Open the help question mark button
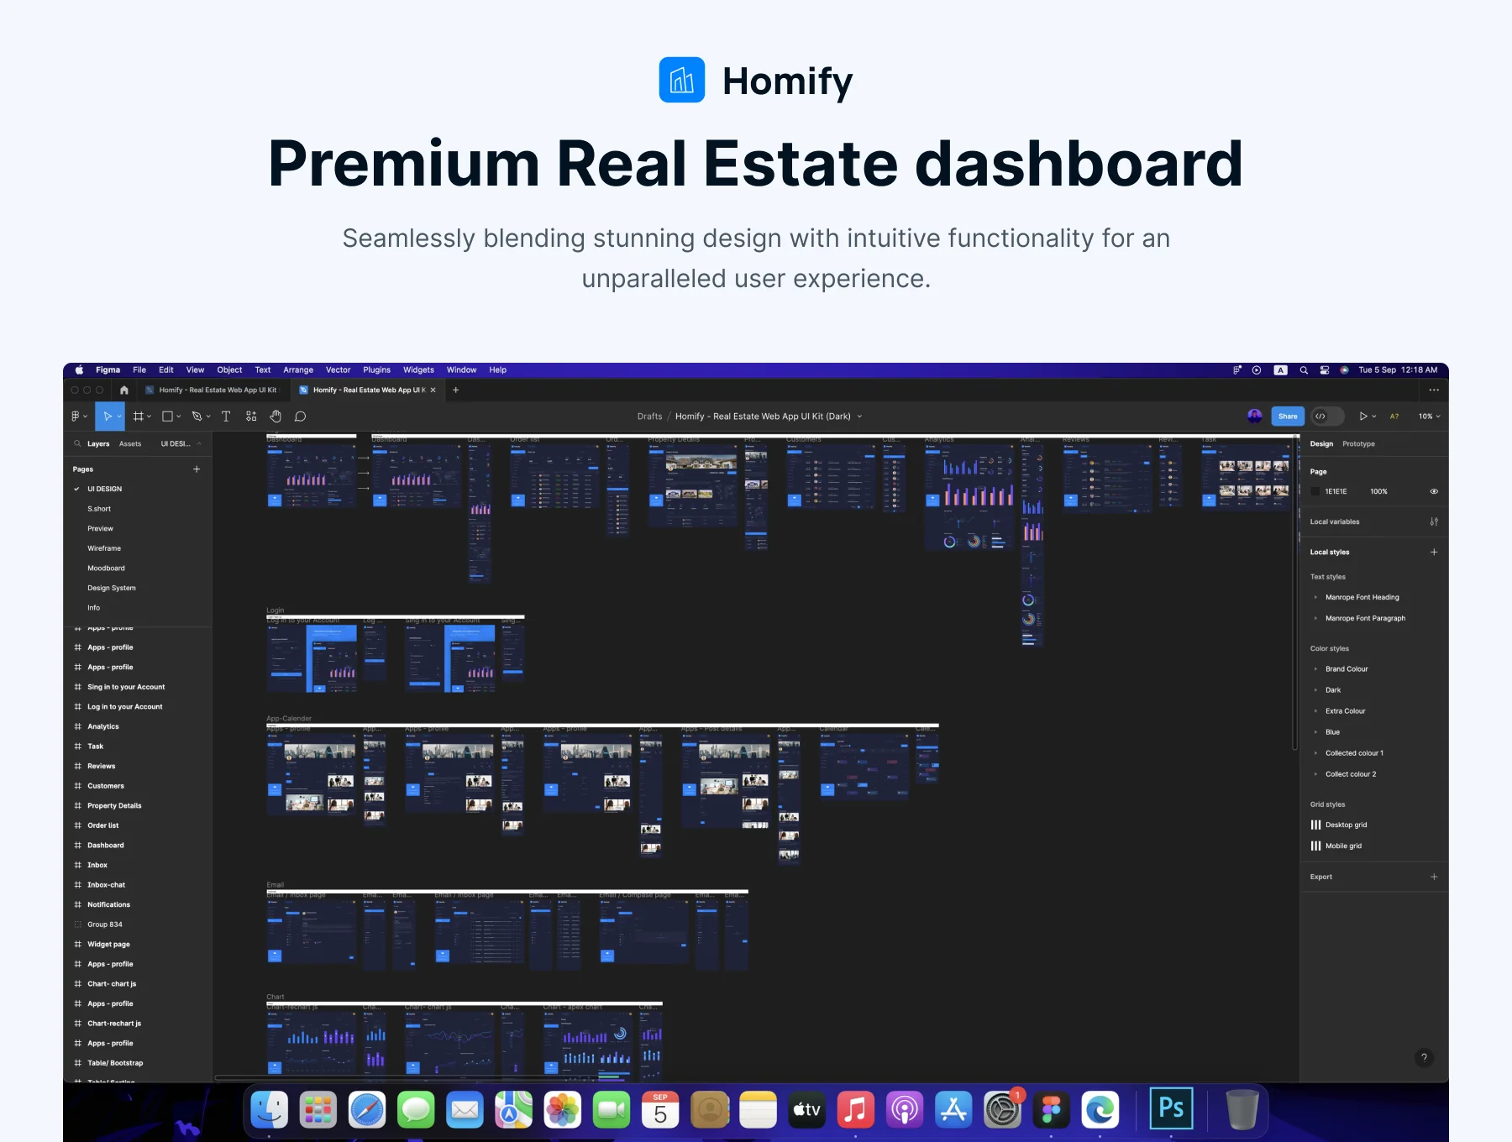Screen dimensions: 1512x1142 1424,1057
